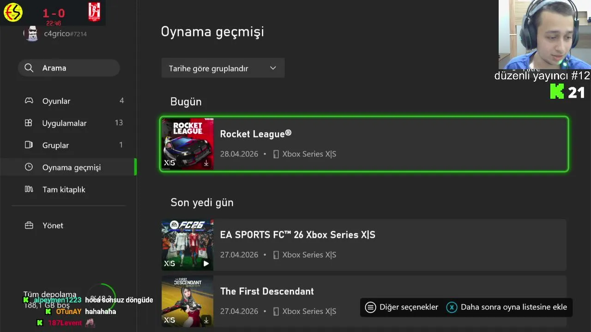
Task: Click the Gruplar groups icon
Action: pyautogui.click(x=29, y=145)
